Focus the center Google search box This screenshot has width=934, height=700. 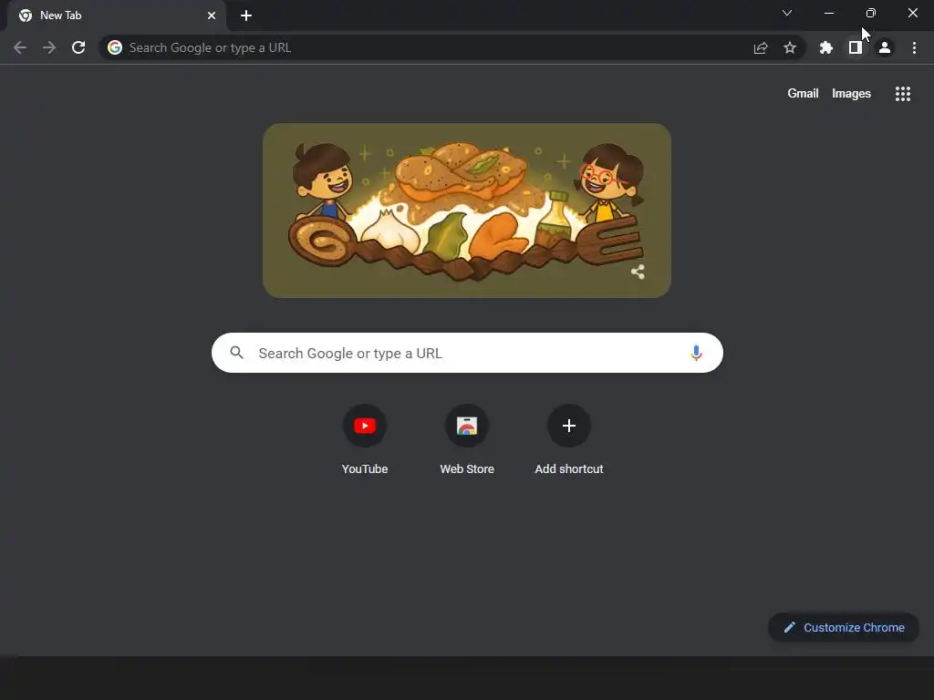point(467,353)
